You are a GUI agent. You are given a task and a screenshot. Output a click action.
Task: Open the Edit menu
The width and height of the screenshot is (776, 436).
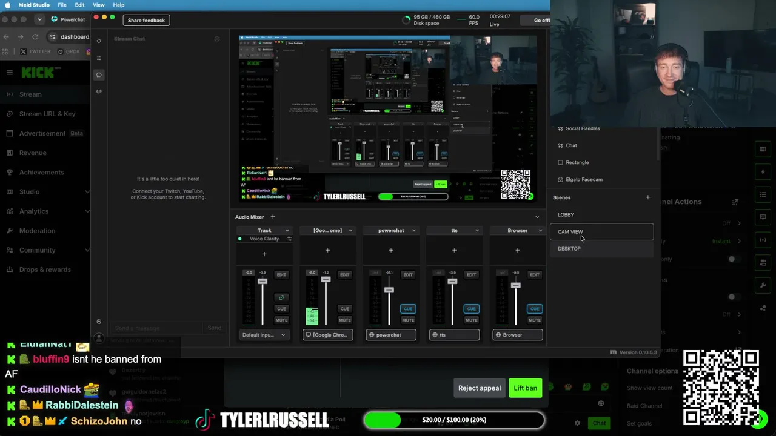[79, 5]
